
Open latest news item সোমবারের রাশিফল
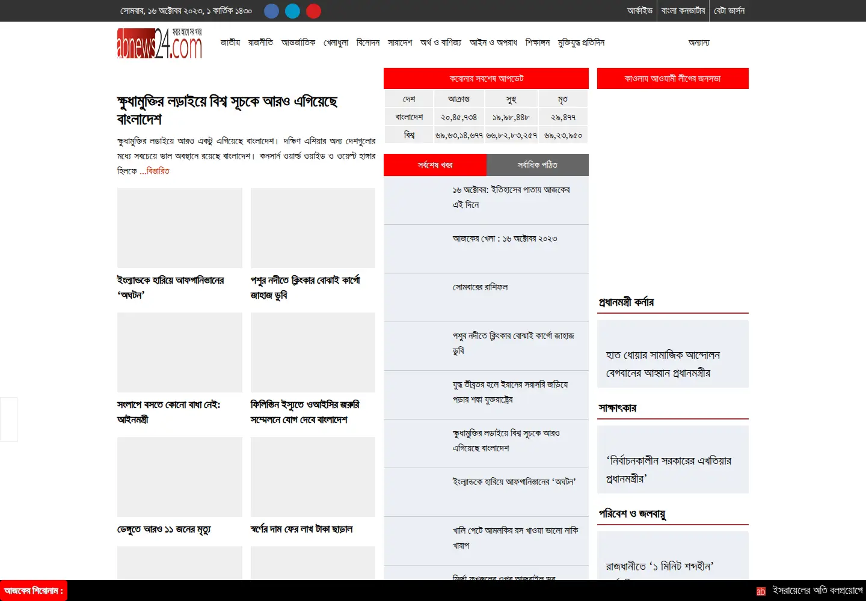point(480,288)
